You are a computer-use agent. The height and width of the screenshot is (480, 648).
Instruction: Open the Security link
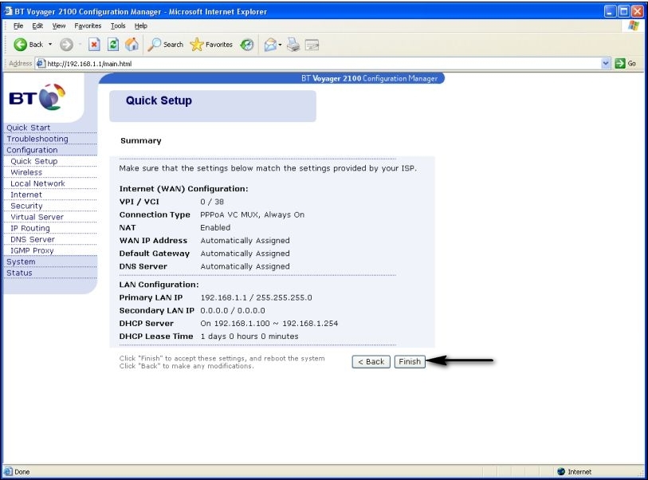click(x=26, y=206)
